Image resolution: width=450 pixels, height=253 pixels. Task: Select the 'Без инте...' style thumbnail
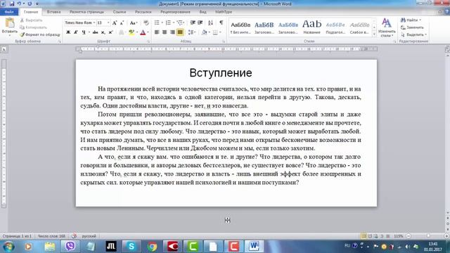(240, 27)
